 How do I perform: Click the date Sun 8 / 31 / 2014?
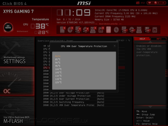click(x=68, y=19)
